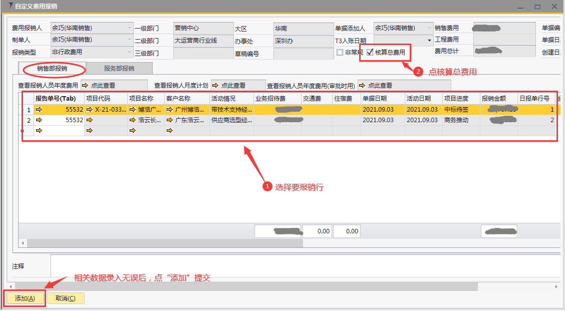This screenshot has height=311, width=565.
Task: Open approval-time annual expense 点此查看 arrow
Action: pyautogui.click(x=362, y=86)
